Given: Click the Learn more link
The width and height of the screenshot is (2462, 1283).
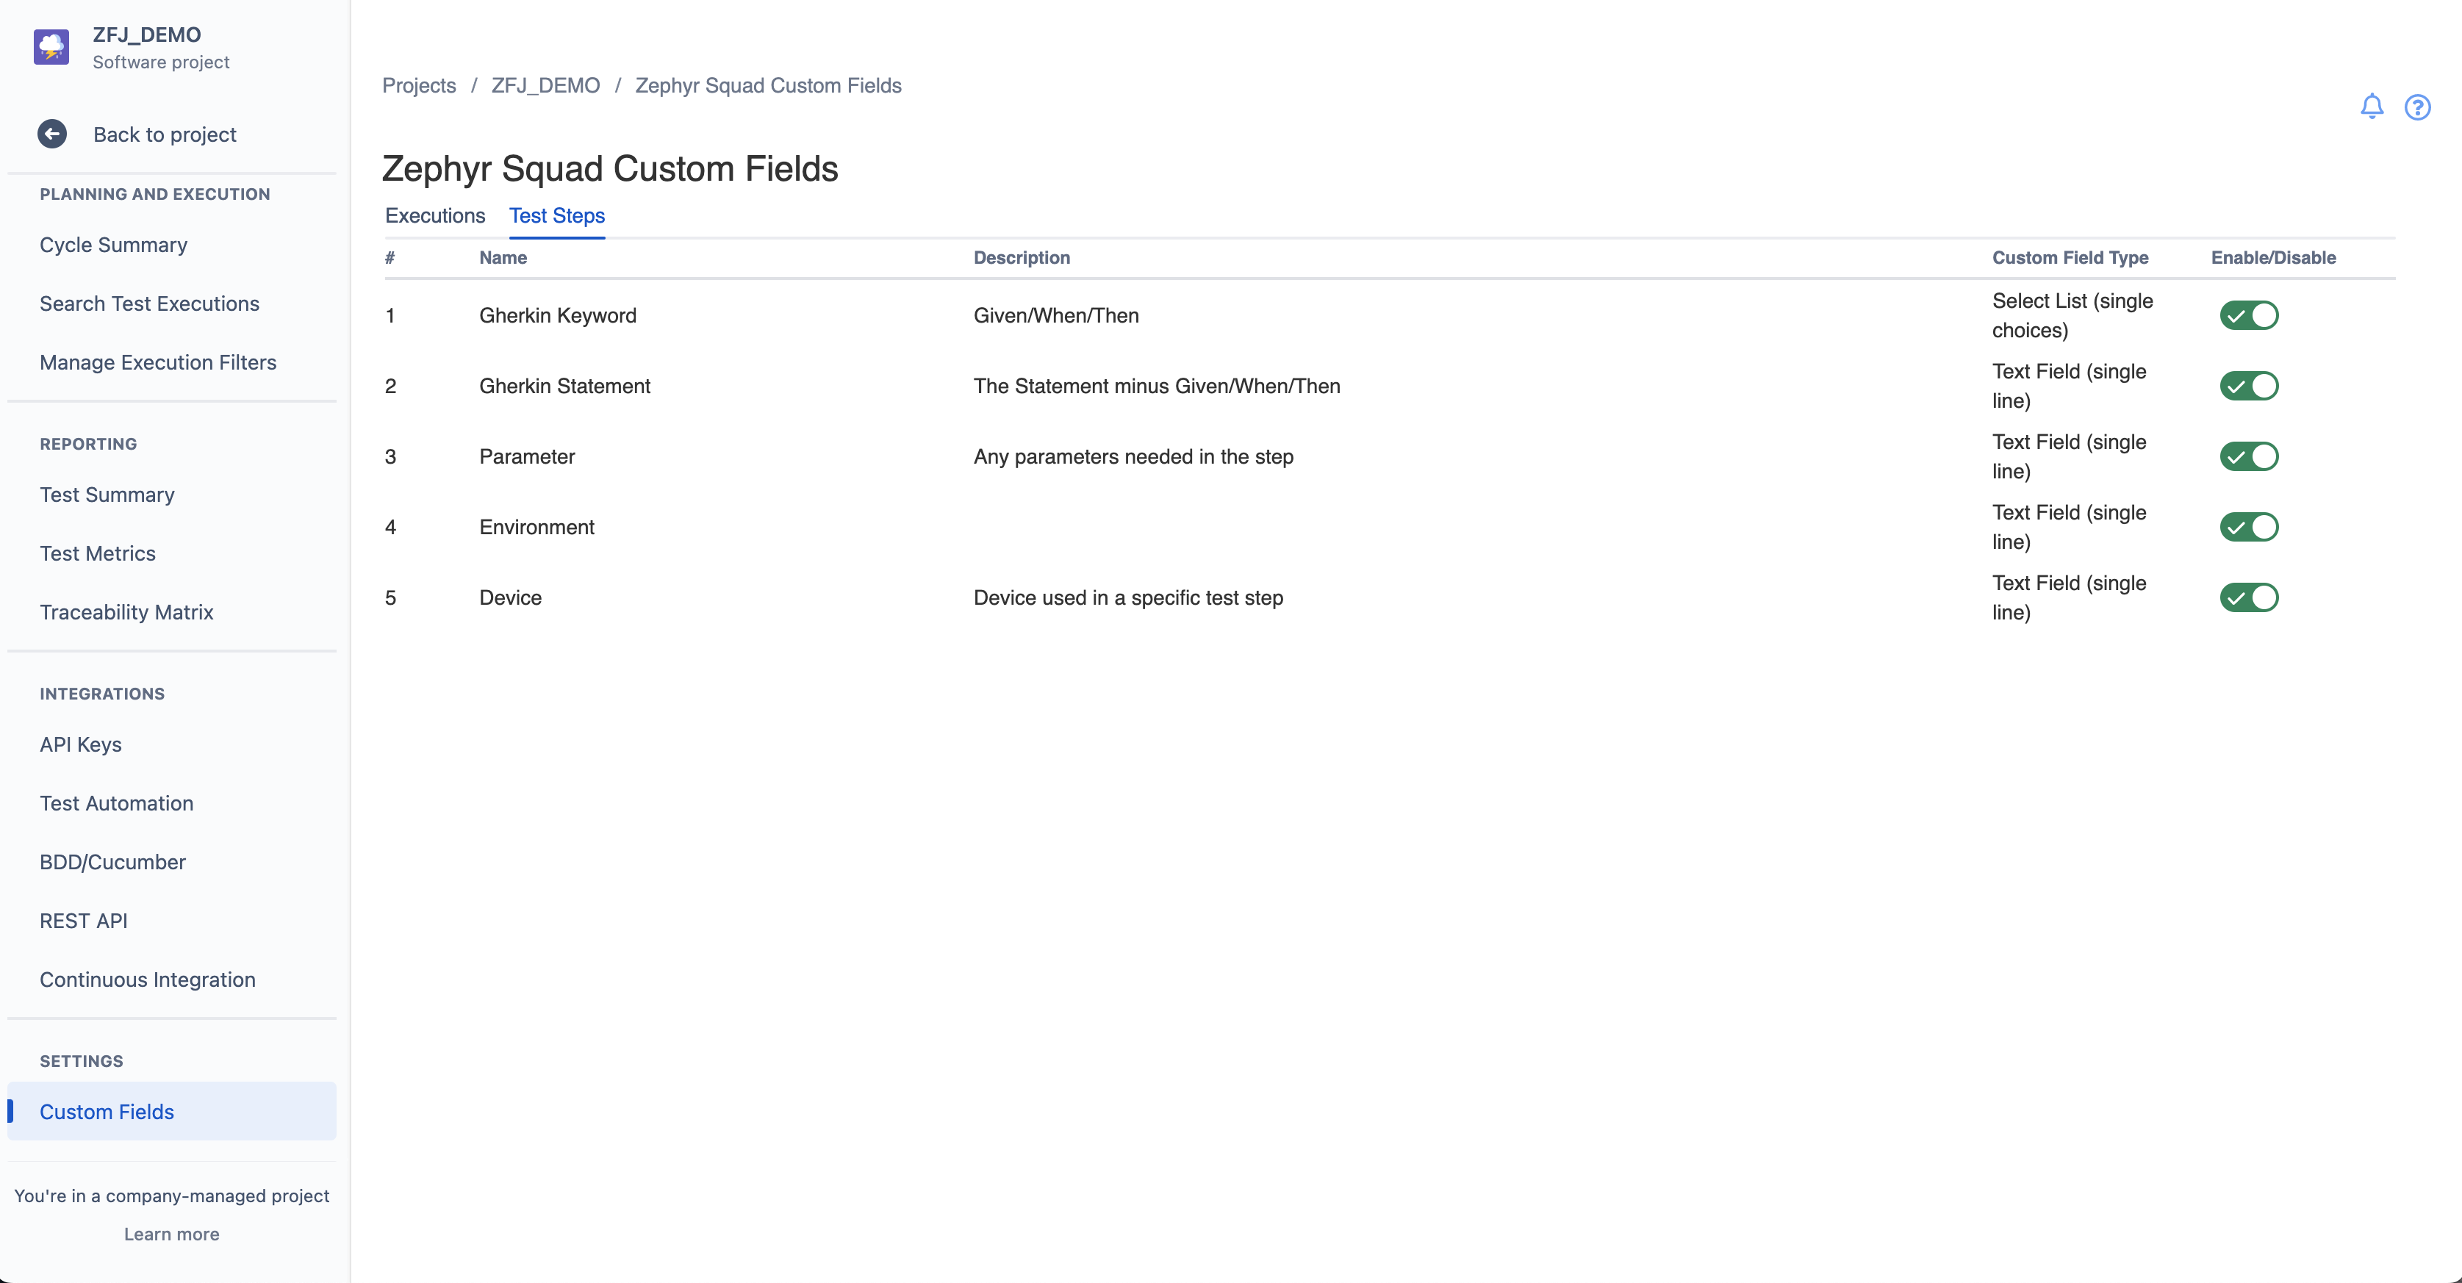Looking at the screenshot, I should [171, 1233].
